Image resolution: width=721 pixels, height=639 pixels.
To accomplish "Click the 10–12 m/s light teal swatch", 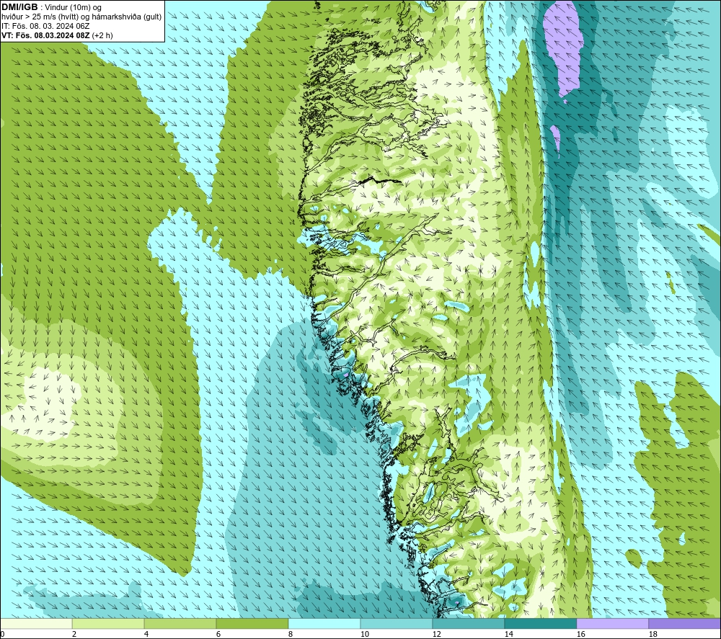I will coord(397,623).
